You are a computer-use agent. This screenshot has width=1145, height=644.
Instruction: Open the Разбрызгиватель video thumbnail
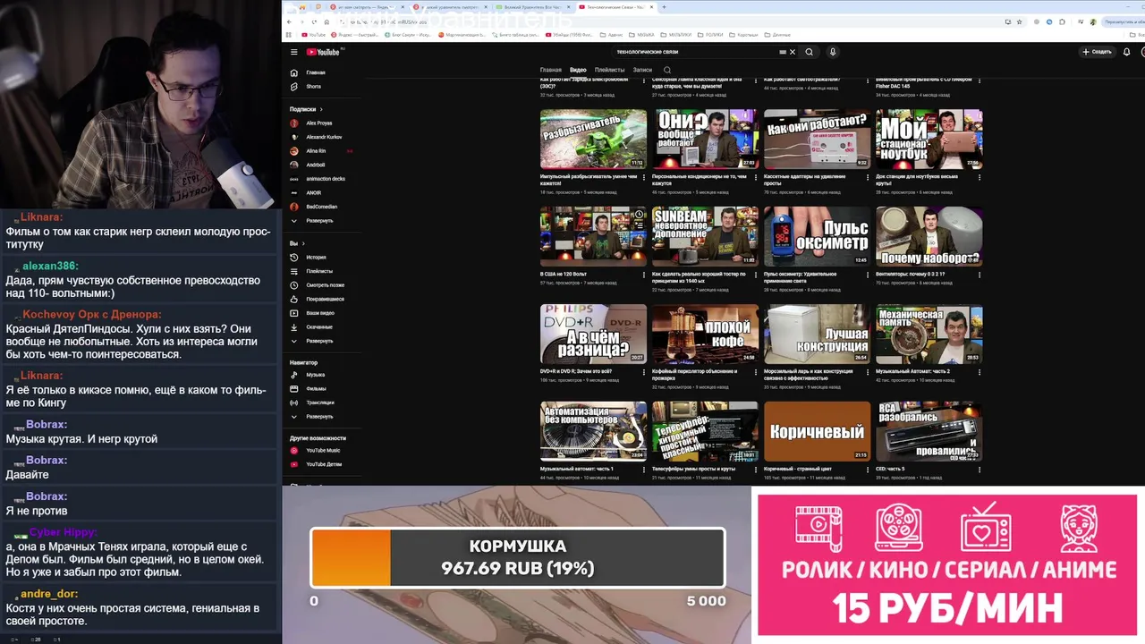tap(593, 139)
